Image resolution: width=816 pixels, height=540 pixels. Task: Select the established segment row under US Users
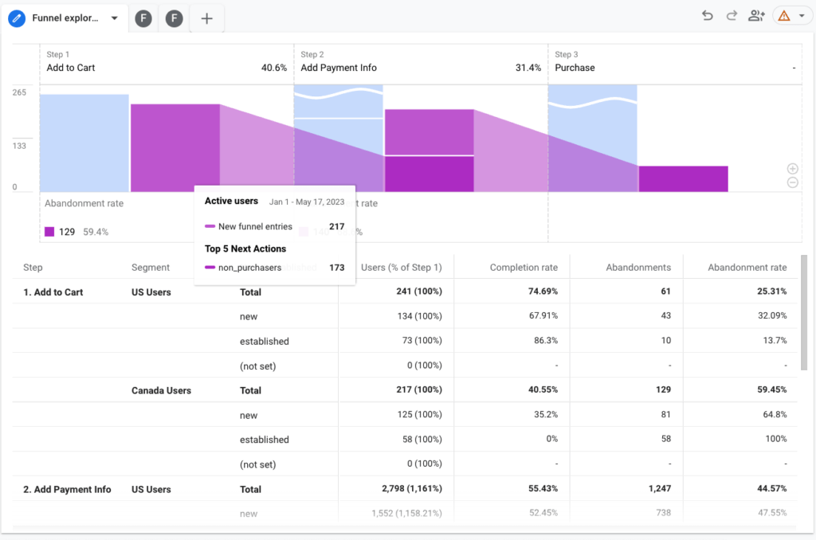[x=265, y=341]
